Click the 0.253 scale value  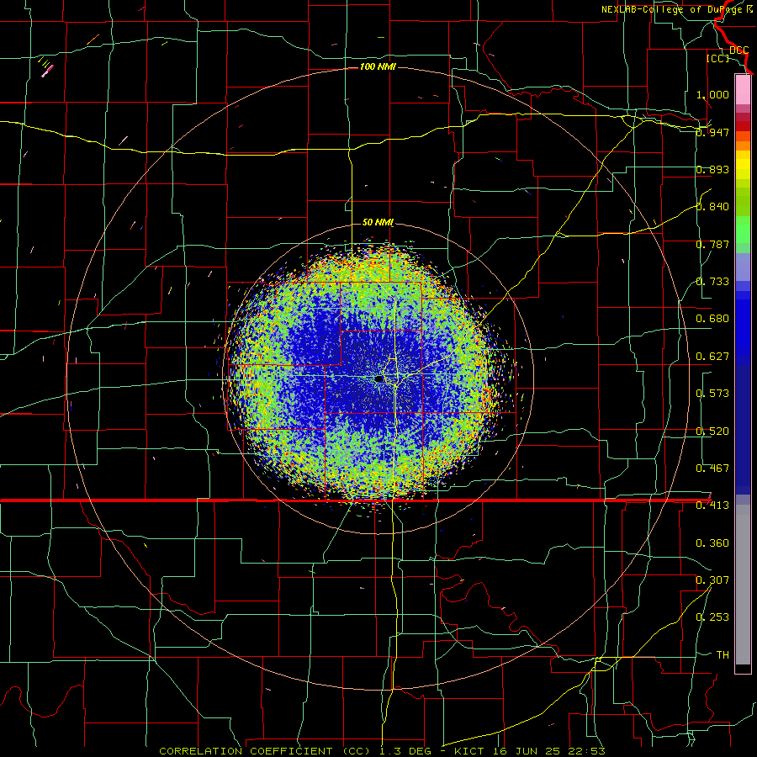point(712,617)
